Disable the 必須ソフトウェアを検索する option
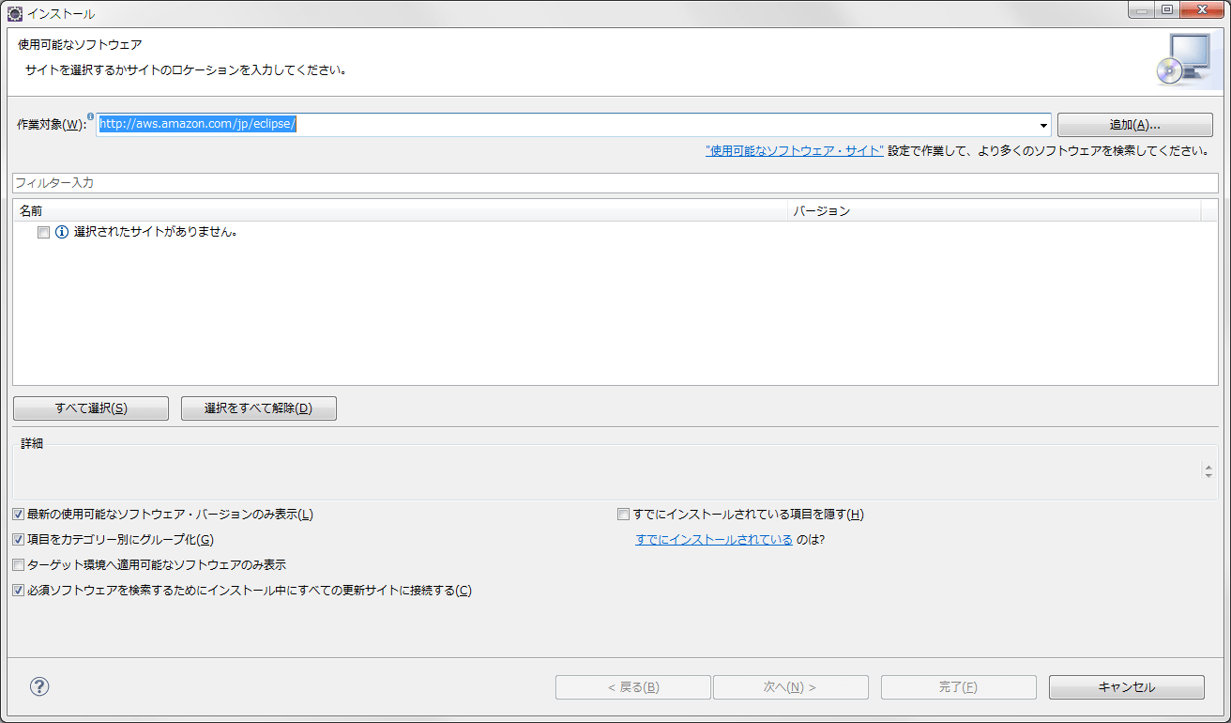The height and width of the screenshot is (723, 1231). tap(17, 590)
